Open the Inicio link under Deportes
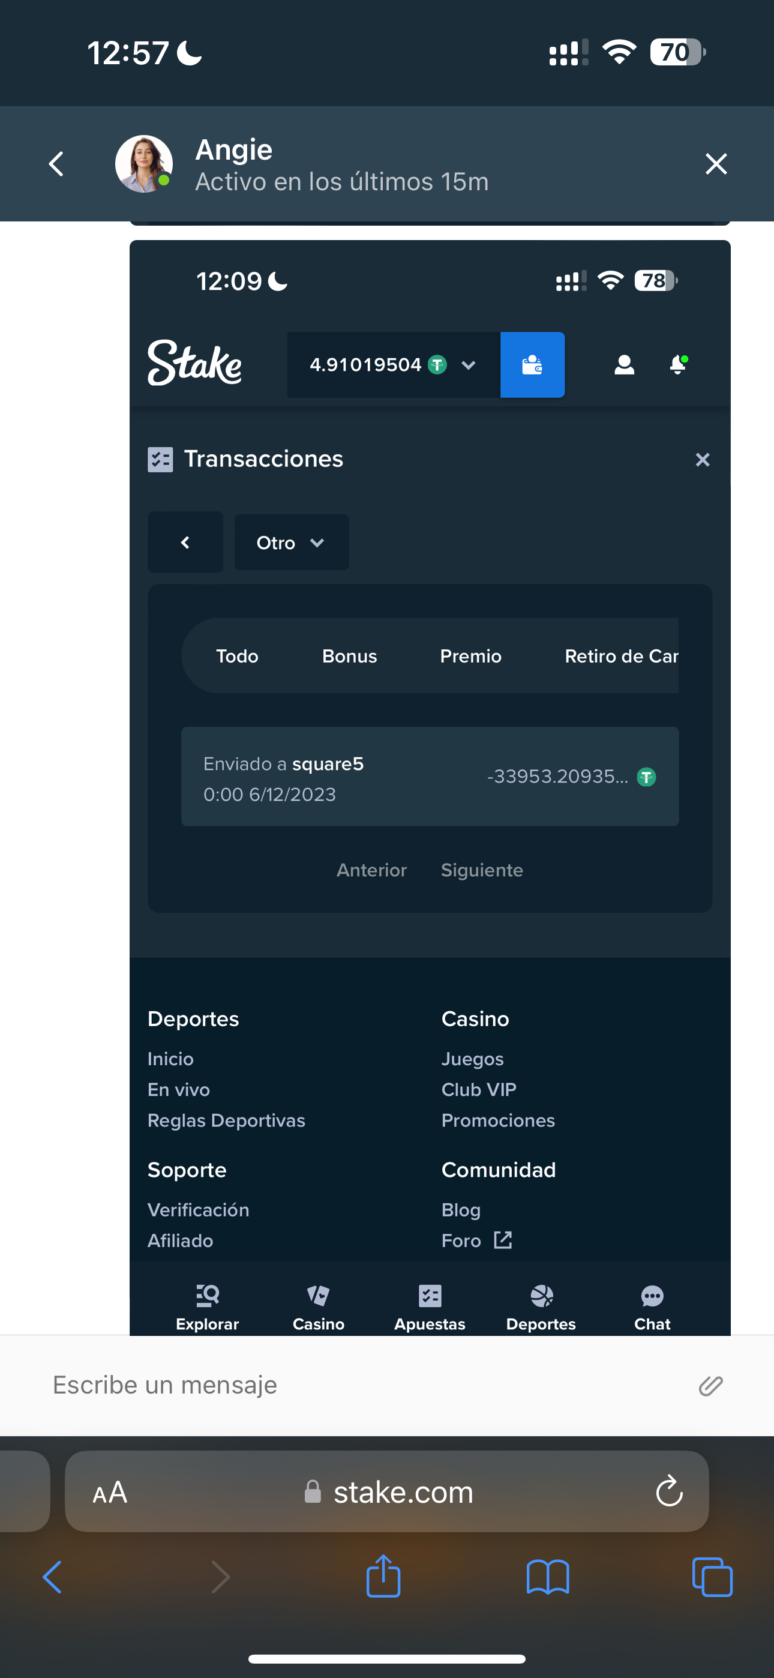774x1678 pixels. coord(170,1059)
